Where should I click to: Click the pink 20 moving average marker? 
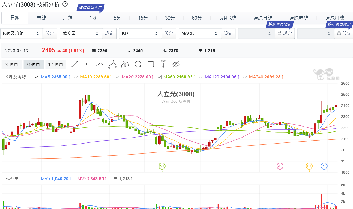pyautogui.click(x=279, y=166)
